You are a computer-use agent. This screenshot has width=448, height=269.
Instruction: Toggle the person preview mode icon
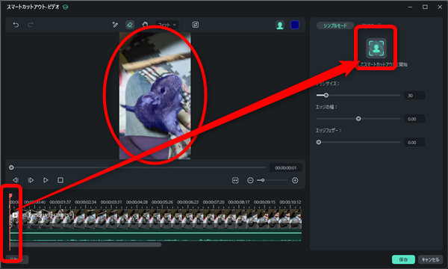tap(280, 25)
